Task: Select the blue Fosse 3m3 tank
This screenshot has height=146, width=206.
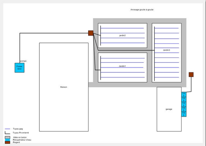Action: (x=19, y=68)
